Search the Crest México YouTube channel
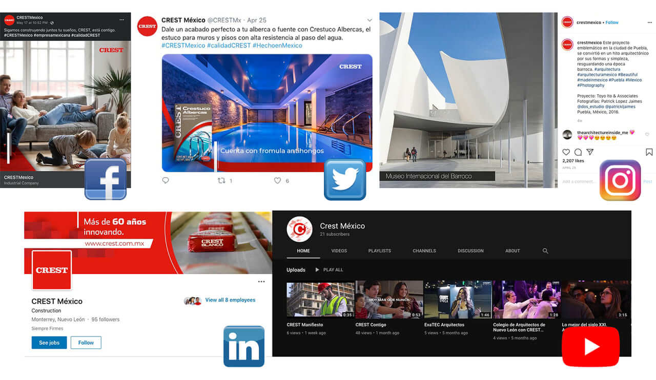This screenshot has width=656, height=380. (545, 251)
